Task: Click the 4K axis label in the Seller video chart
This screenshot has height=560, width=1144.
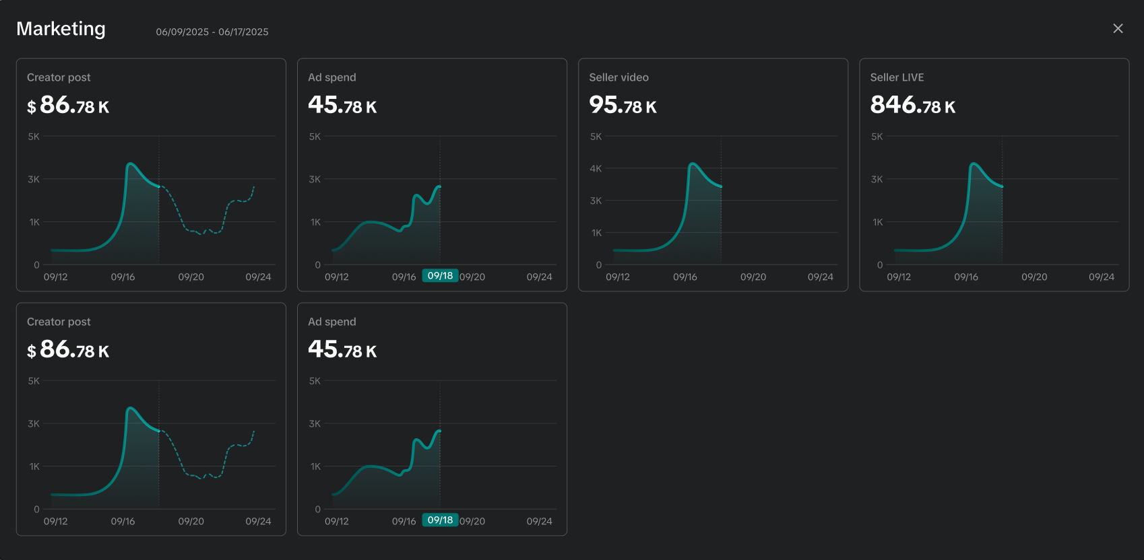Action: pos(596,168)
